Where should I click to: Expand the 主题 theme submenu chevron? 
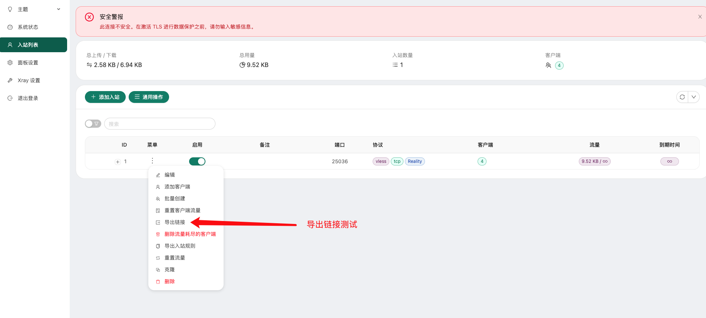pos(59,9)
